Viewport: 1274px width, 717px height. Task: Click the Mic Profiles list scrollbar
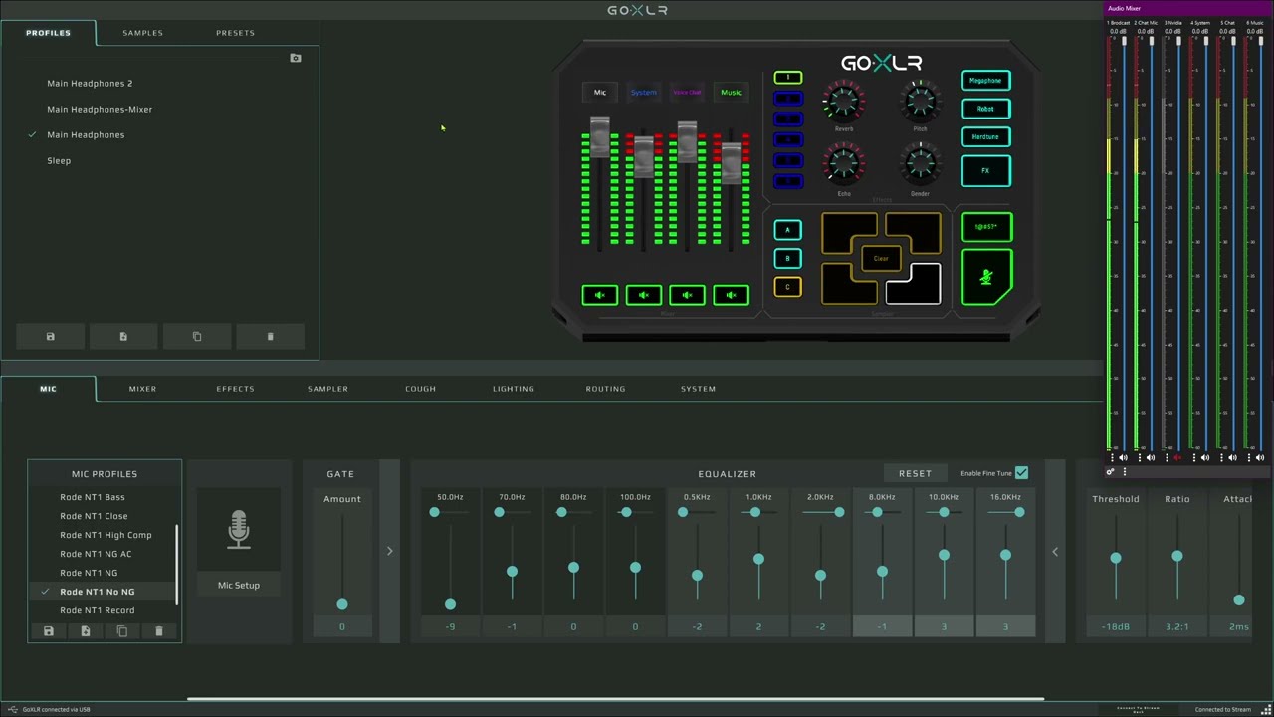coord(178,565)
